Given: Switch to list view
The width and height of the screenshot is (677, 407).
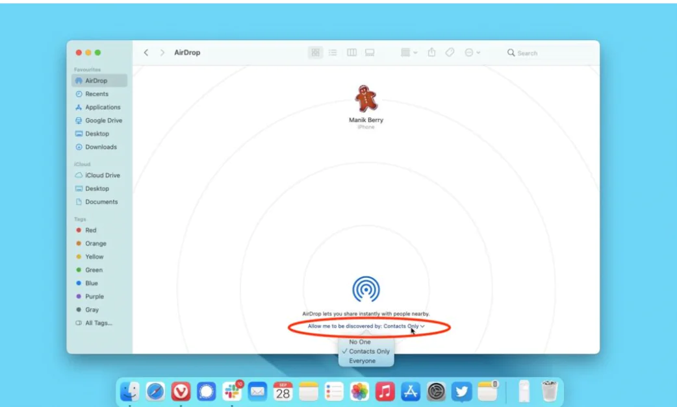Looking at the screenshot, I should 333,53.
